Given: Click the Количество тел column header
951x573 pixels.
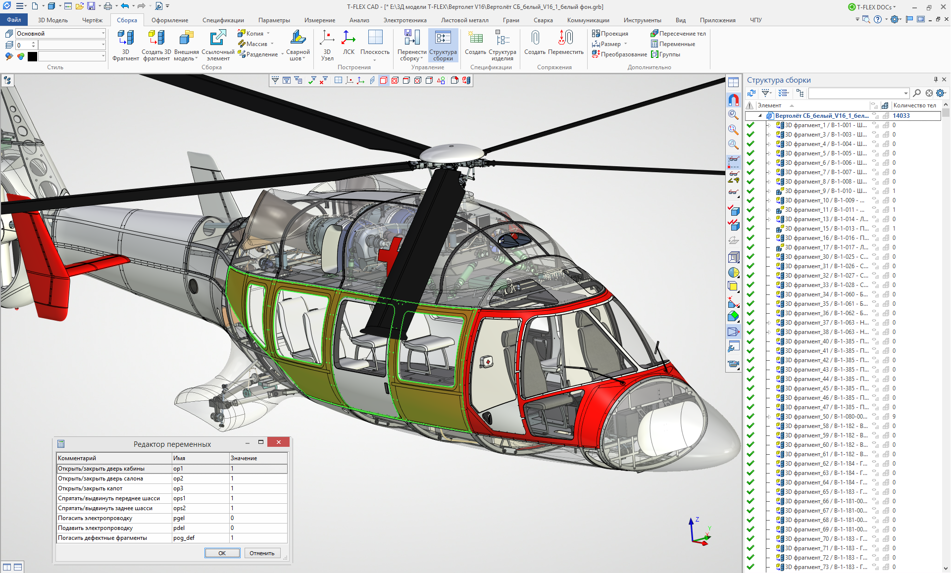Looking at the screenshot, I should tap(914, 105).
